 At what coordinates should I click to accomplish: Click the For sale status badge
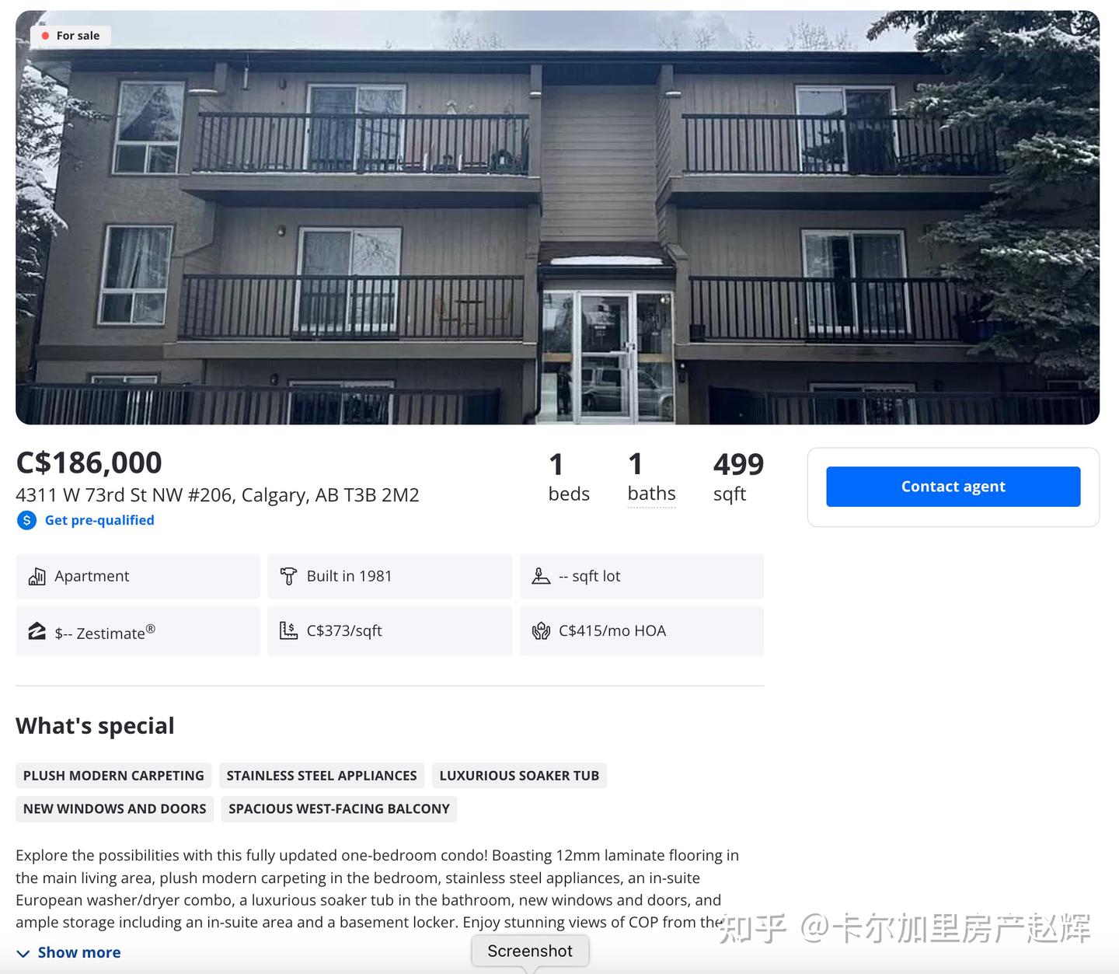tap(71, 36)
